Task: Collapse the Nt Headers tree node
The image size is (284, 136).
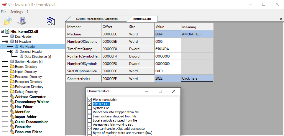Action: pos(7,42)
